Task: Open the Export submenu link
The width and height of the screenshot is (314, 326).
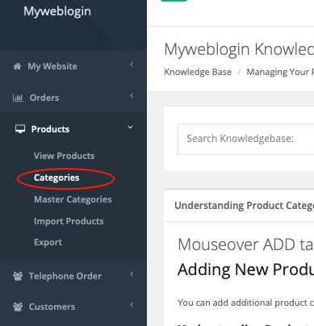Action: pyautogui.click(x=48, y=242)
